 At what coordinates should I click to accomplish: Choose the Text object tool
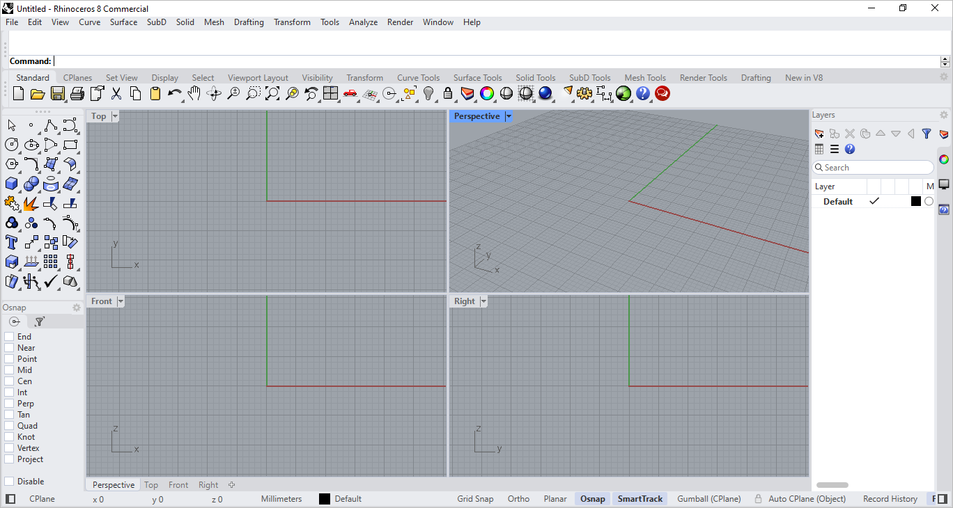coord(12,242)
